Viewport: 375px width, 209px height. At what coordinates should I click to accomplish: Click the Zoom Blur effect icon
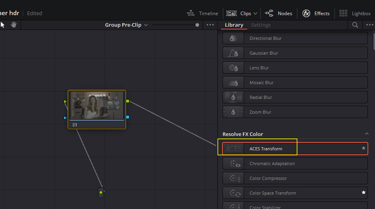point(233,112)
